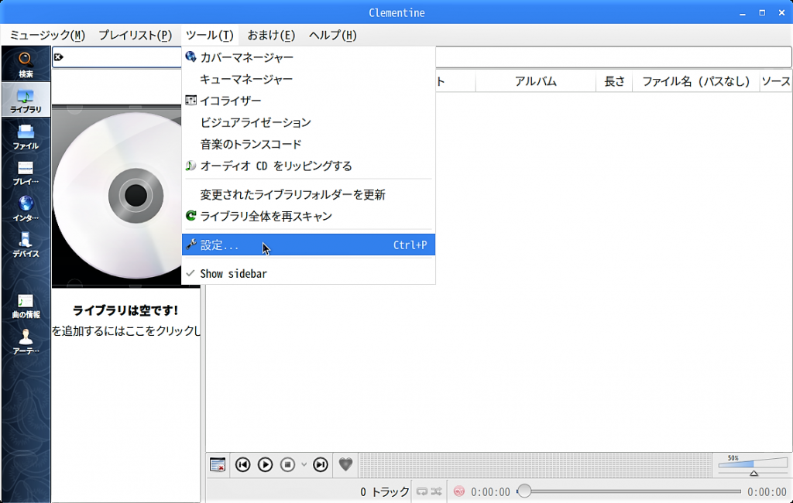Open the 検索 (Search) sidebar tab
The image size is (793, 503).
[26, 65]
